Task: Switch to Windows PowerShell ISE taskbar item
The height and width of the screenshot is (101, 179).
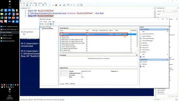Action: (10, 41)
